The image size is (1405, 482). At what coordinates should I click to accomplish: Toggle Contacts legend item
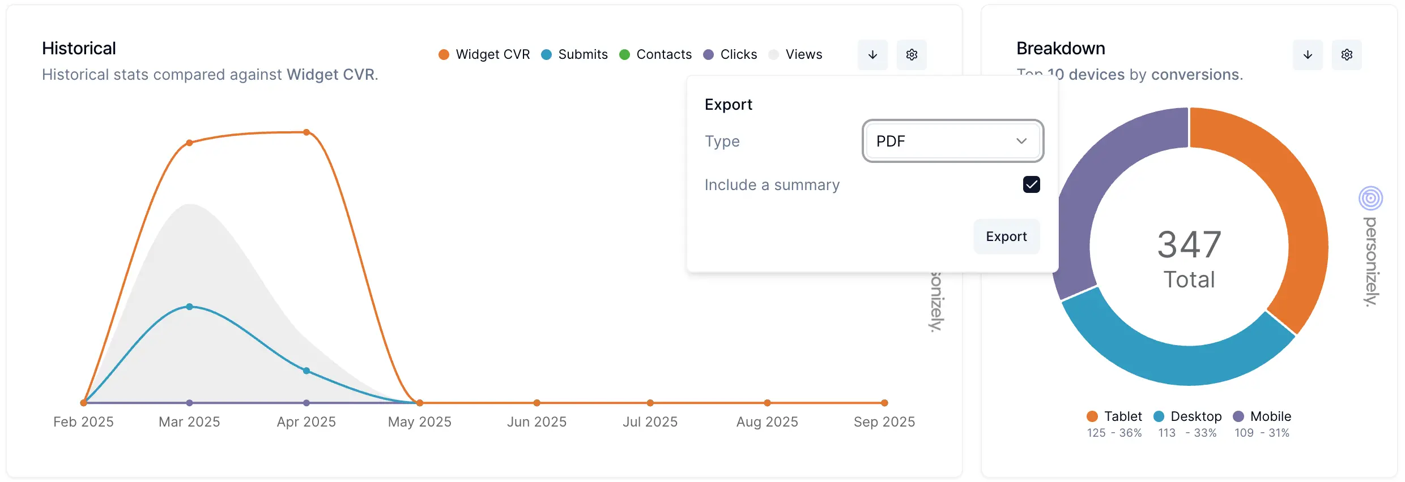pos(656,54)
